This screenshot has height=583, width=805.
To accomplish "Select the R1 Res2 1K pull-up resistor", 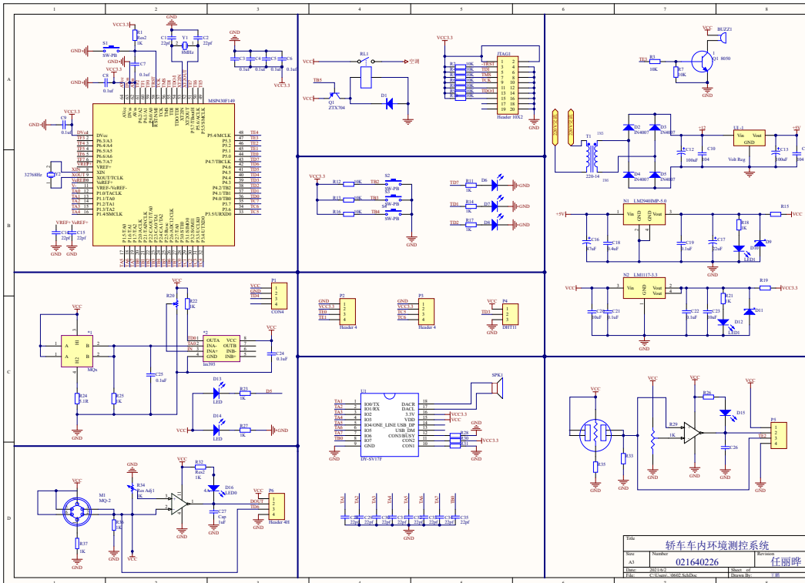I will tap(135, 35).
